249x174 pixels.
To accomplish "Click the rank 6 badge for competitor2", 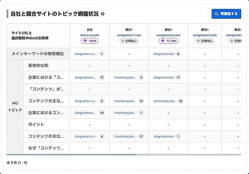I will click(x=178, y=54).
